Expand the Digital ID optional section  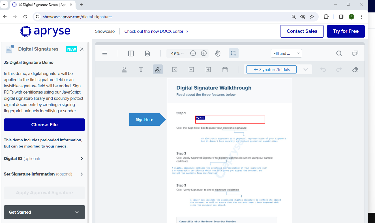point(44,159)
